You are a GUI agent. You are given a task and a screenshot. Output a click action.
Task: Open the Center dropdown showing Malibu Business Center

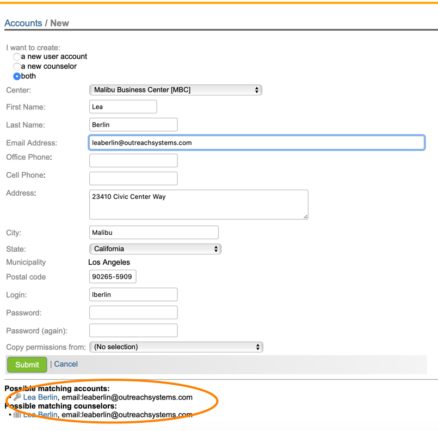tap(175, 90)
